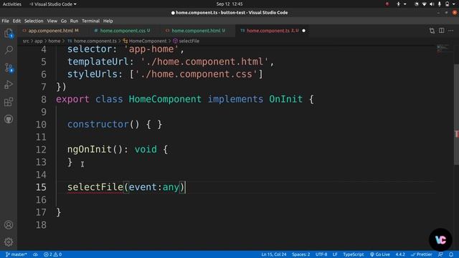
Task: Click the TypeScript version 4.4.2
Action: 400,254
